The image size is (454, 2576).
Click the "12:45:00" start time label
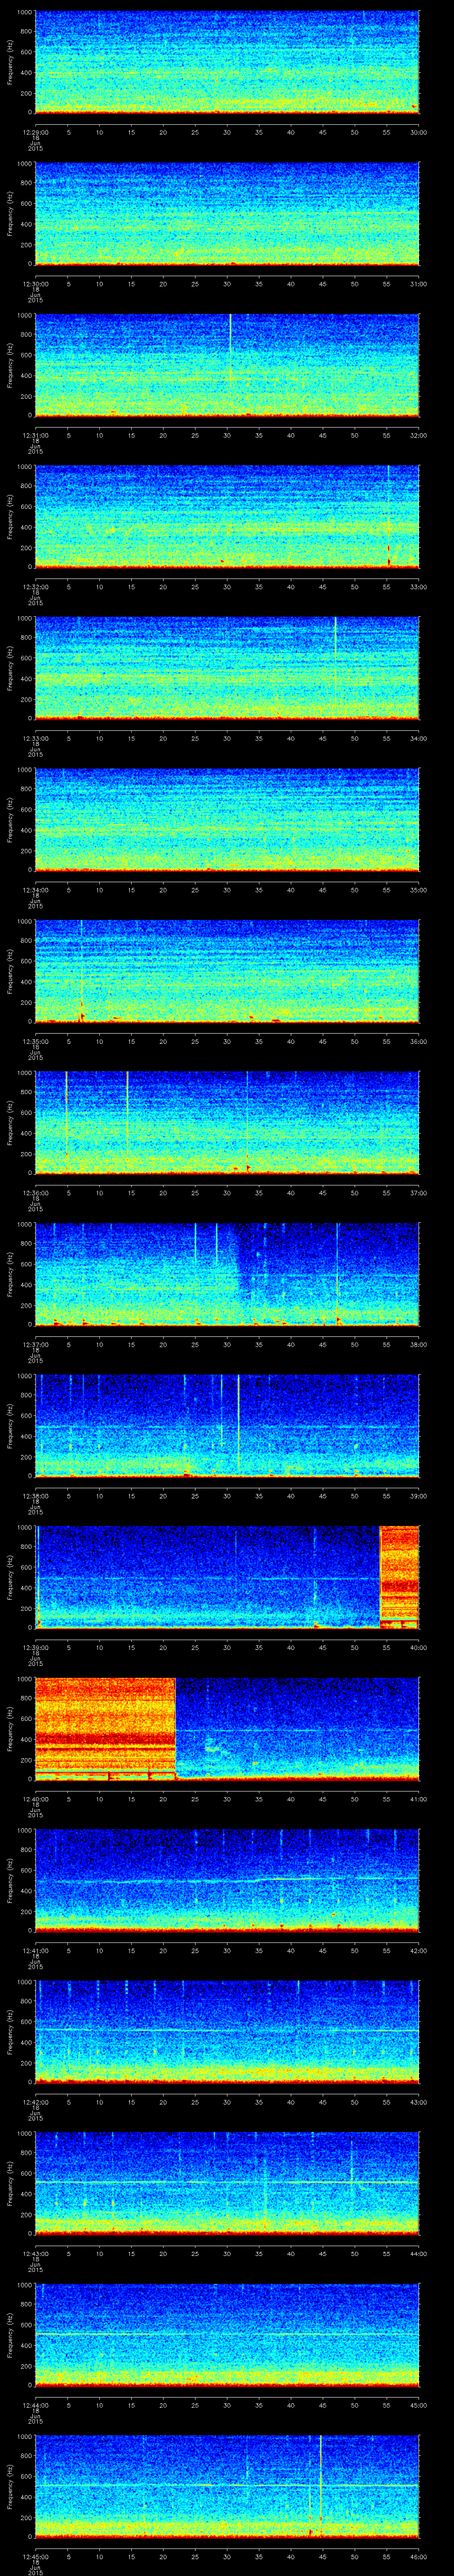click(x=35, y=2556)
